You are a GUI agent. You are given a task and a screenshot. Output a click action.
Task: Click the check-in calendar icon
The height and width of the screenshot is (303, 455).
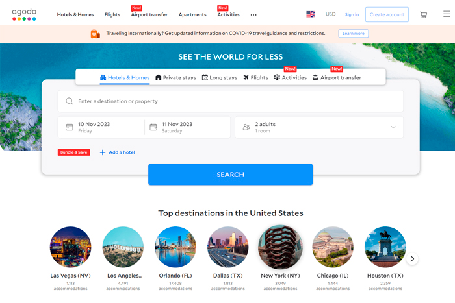pos(70,127)
